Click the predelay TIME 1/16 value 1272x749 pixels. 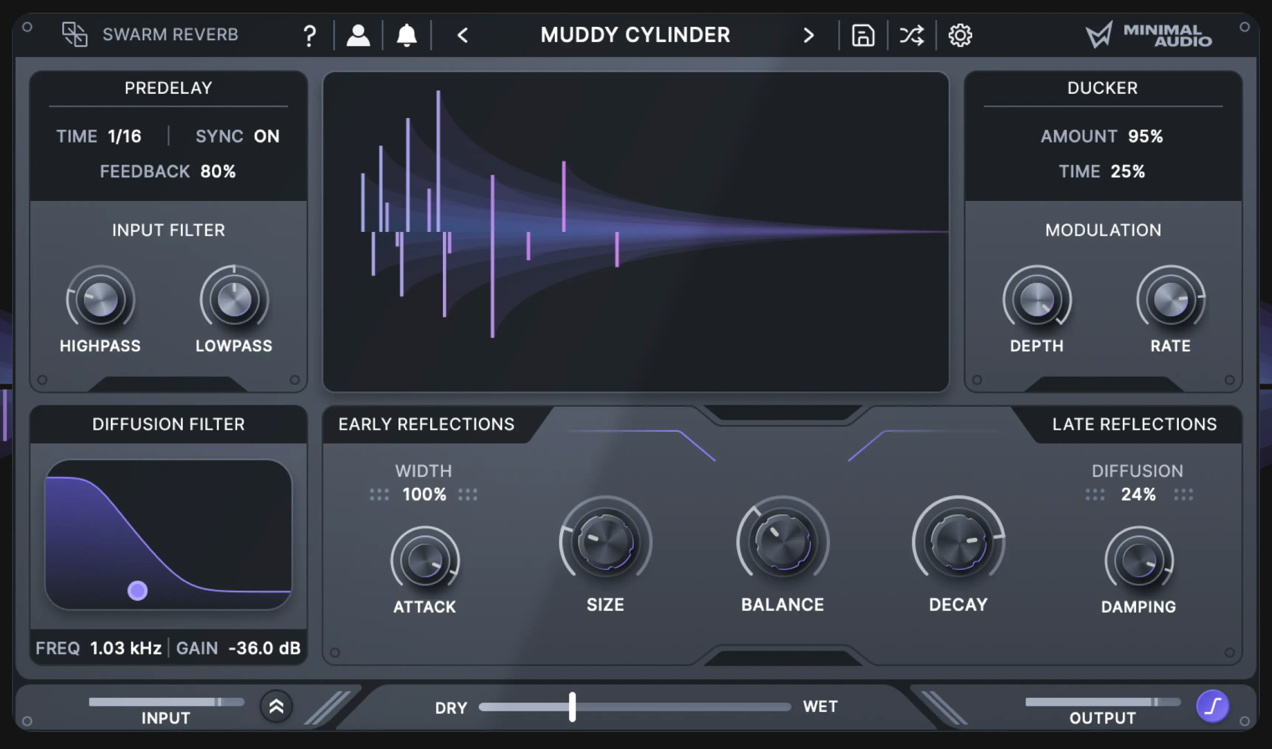tap(124, 136)
